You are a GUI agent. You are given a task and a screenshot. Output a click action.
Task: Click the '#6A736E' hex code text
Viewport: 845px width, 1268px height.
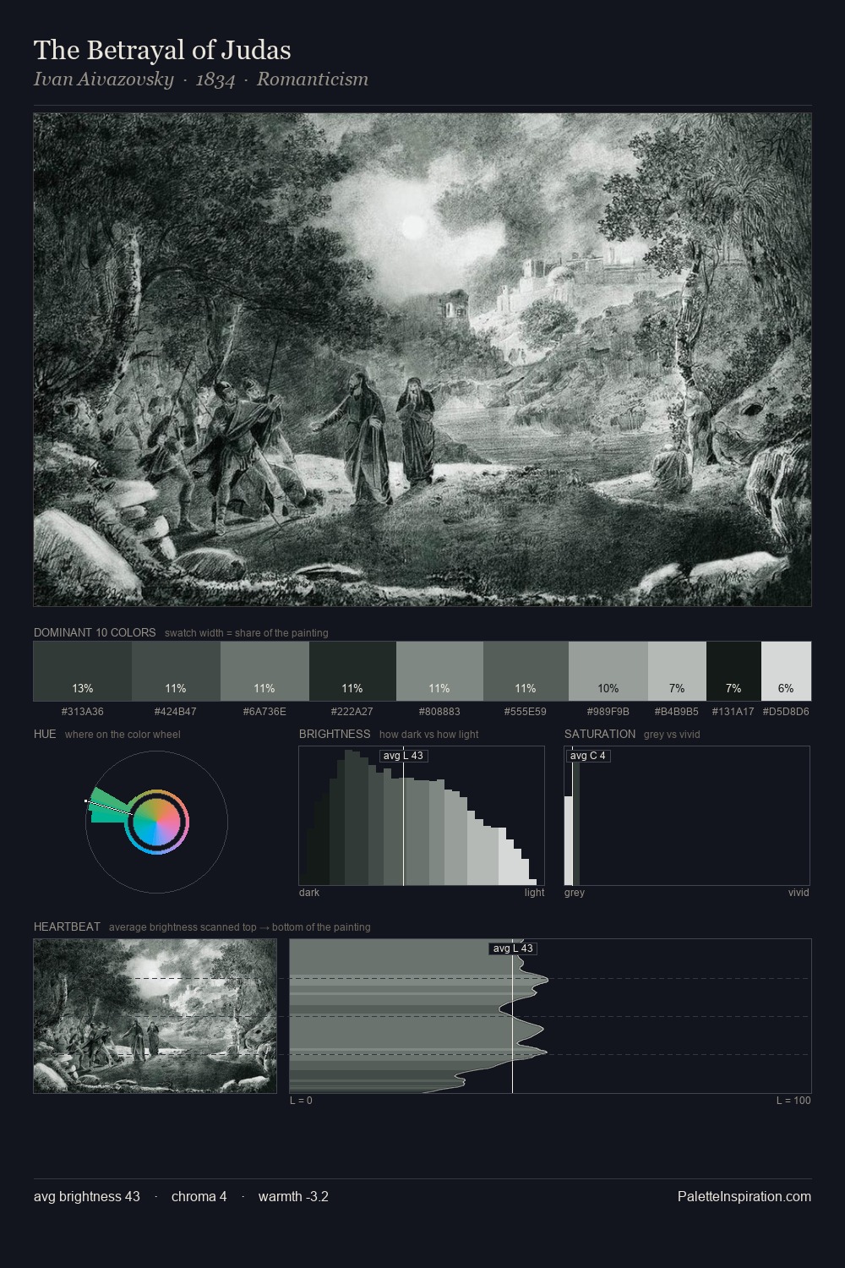click(264, 712)
